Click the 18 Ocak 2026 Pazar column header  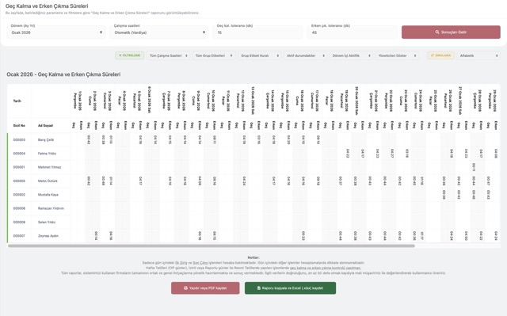point(330,101)
